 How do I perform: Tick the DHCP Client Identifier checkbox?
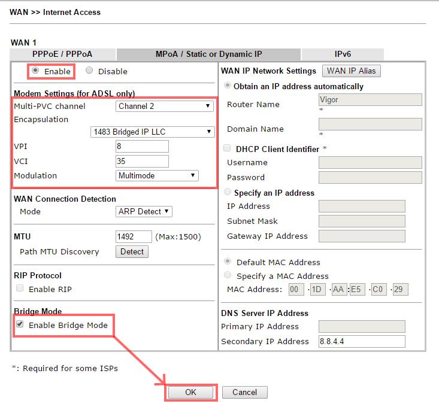point(228,148)
